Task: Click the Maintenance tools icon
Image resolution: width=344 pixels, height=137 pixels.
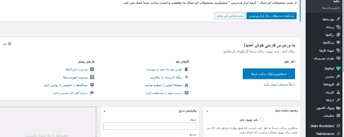Action: (339, 134)
